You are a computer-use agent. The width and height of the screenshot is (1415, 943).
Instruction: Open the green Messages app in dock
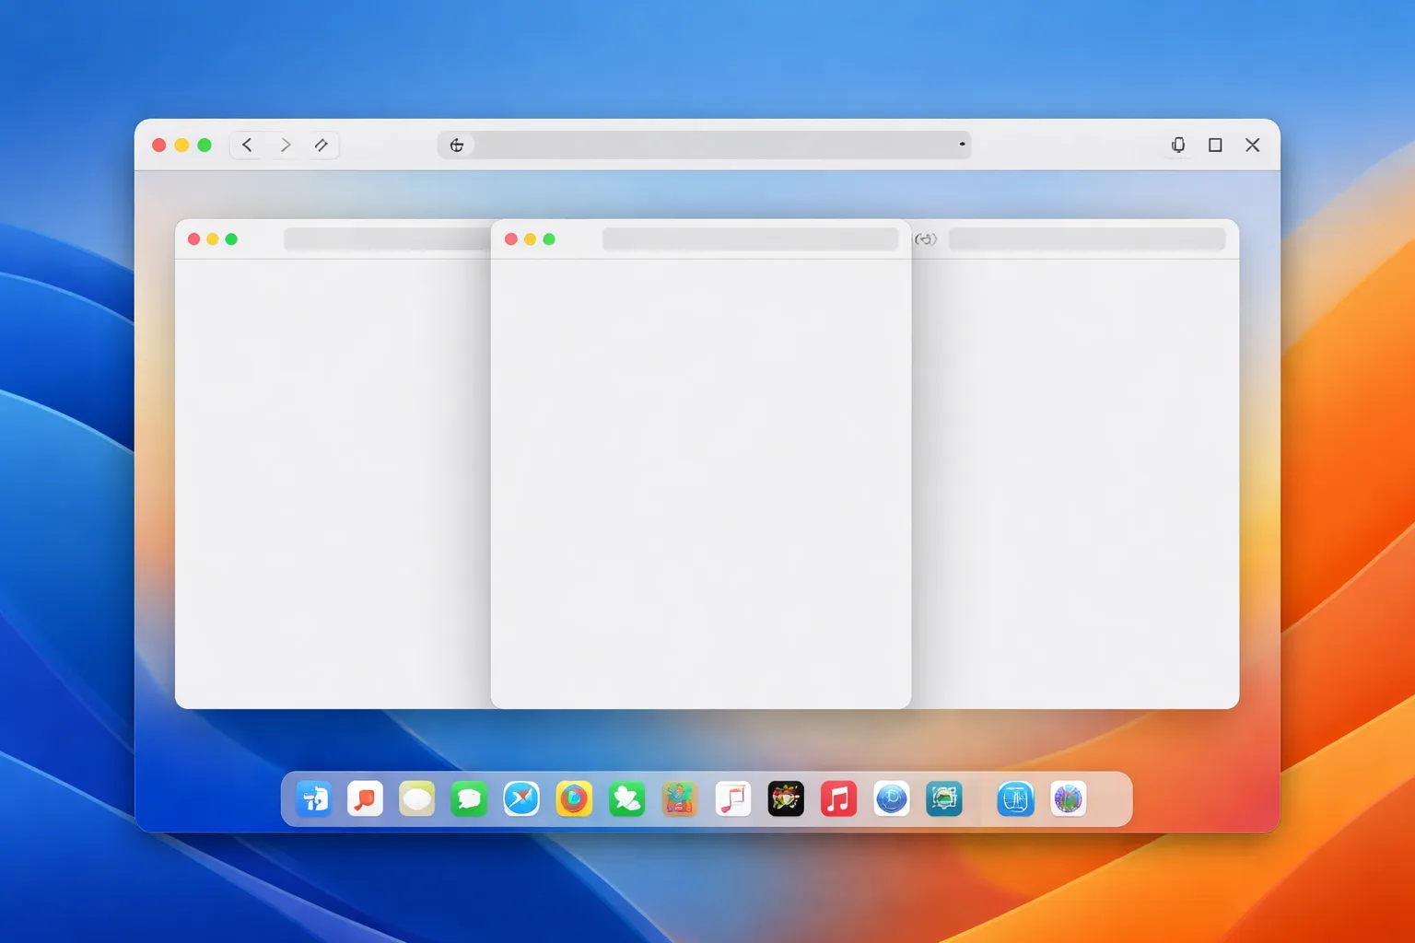tap(469, 799)
